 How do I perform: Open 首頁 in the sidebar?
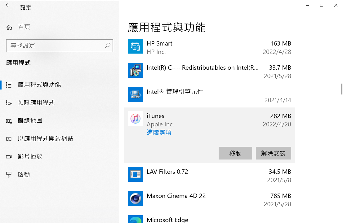[x=24, y=27]
